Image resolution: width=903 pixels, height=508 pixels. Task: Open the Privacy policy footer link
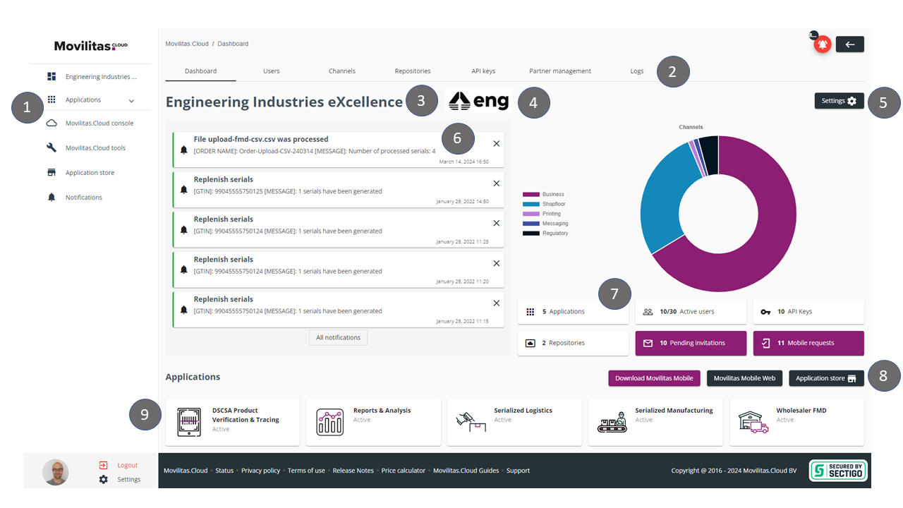260,471
